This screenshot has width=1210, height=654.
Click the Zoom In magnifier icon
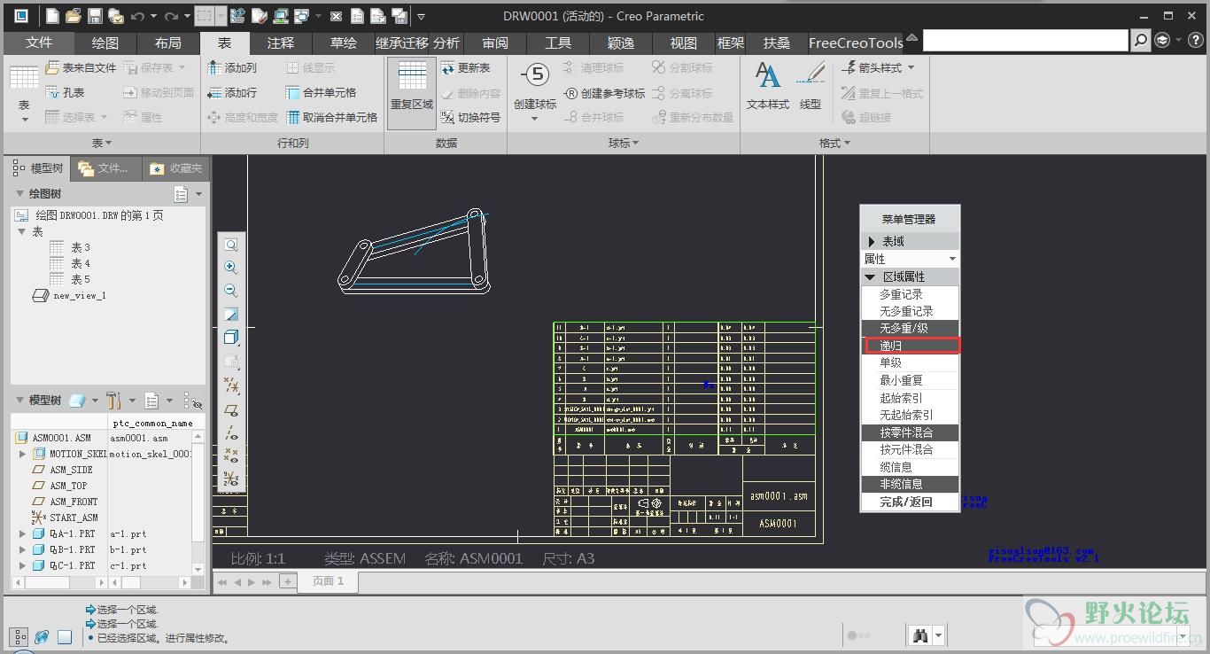(230, 268)
